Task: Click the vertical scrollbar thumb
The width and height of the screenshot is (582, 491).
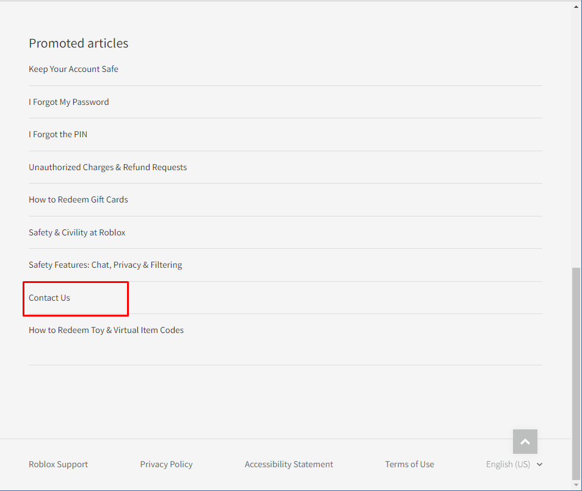Action: pos(576,373)
